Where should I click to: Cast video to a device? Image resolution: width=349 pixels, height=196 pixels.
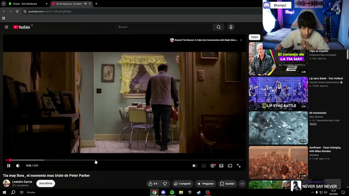click(x=230, y=166)
